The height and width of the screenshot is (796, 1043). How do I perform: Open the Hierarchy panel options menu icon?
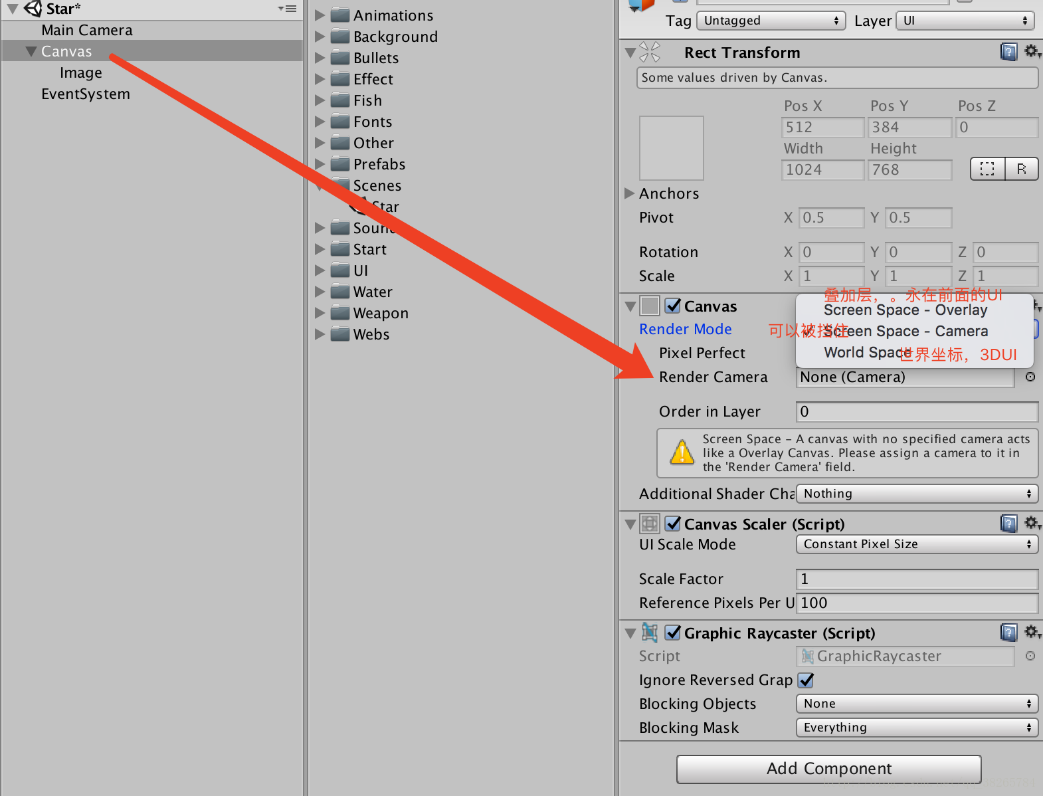288,9
